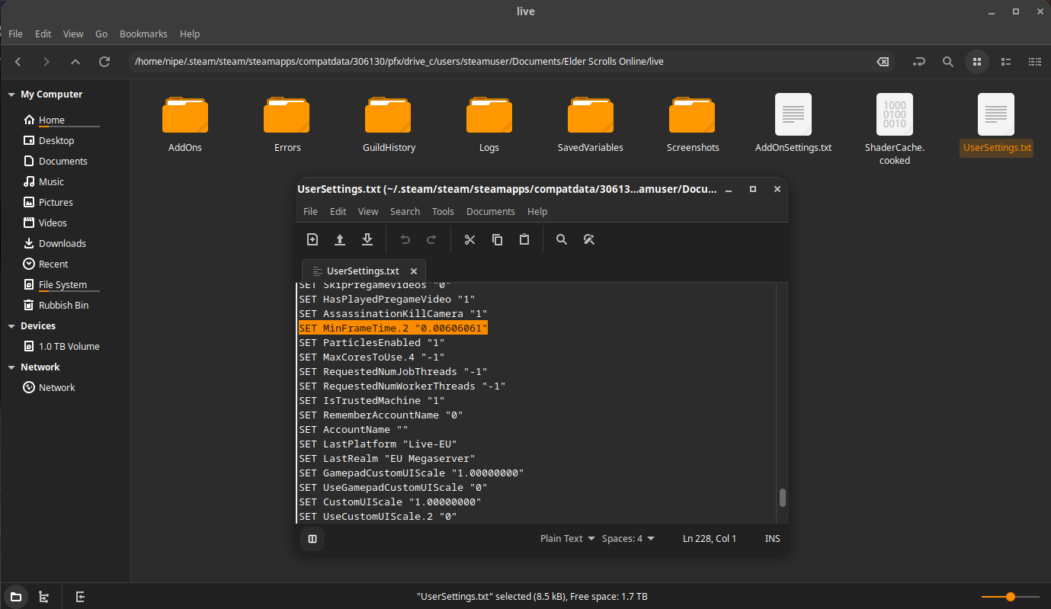
Task: Switch to list view
Action: click(1005, 62)
